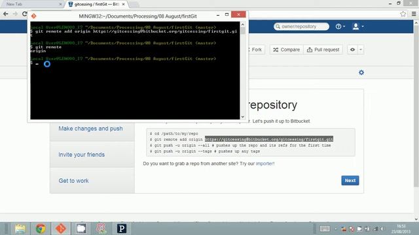Click the highlighted repository URL in the code box
Screen dimensions: 419x235
(x=269, y=139)
